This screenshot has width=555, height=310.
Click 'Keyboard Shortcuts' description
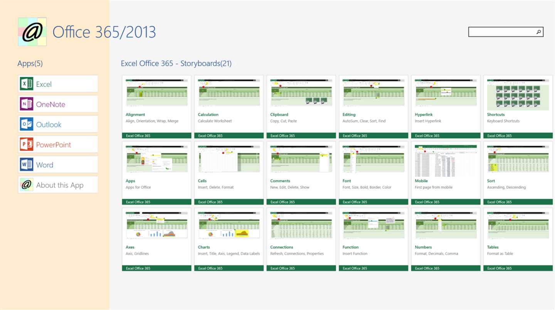point(503,121)
